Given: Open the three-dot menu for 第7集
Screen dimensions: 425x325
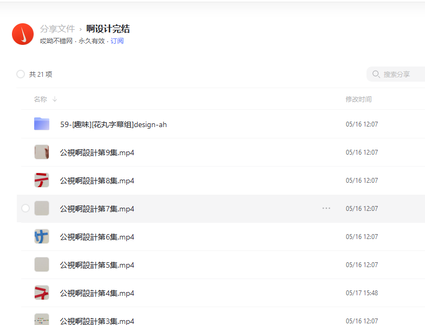Looking at the screenshot, I should (x=326, y=208).
